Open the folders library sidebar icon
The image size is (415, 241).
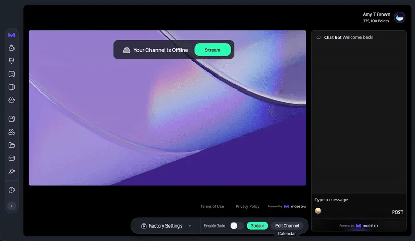pyautogui.click(x=11, y=145)
